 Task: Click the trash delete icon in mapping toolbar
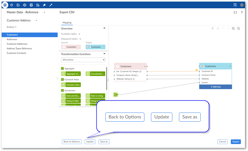212,29
